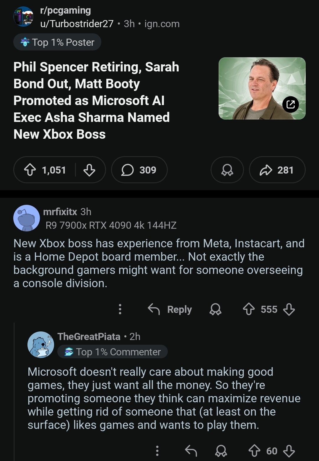Give an award to the post
319x461 pixels.
pos(227,170)
